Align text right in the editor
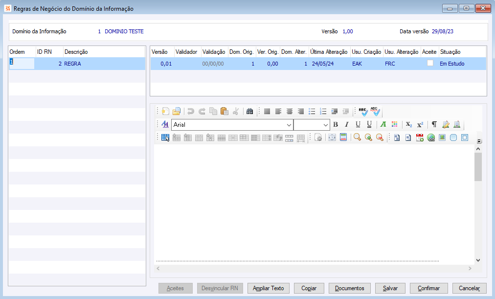 click(301, 111)
